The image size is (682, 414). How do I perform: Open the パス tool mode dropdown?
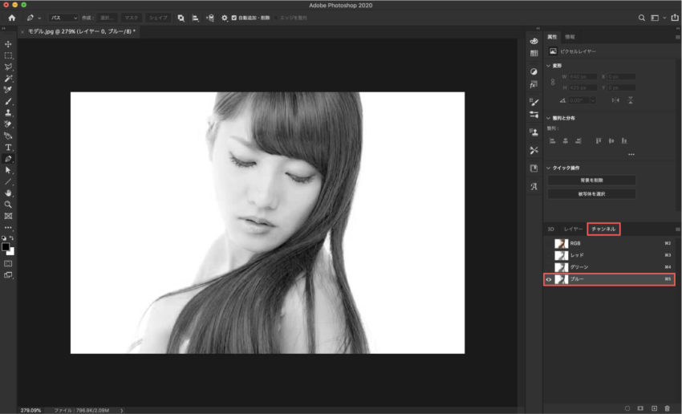click(x=63, y=18)
